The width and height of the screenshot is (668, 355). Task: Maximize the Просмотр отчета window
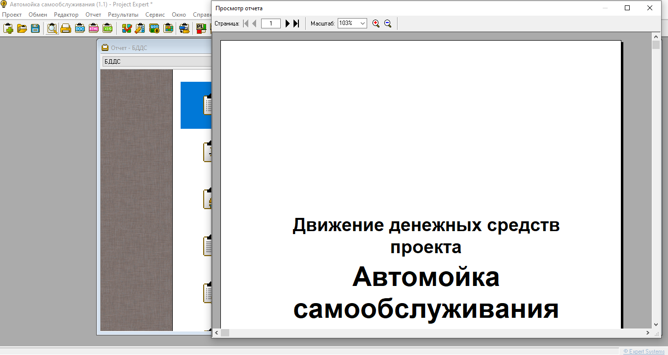click(x=627, y=8)
